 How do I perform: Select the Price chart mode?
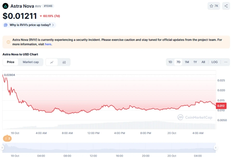point(11,62)
